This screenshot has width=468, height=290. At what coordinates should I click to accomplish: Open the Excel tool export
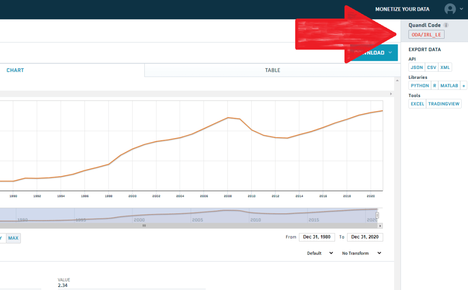[x=417, y=104]
